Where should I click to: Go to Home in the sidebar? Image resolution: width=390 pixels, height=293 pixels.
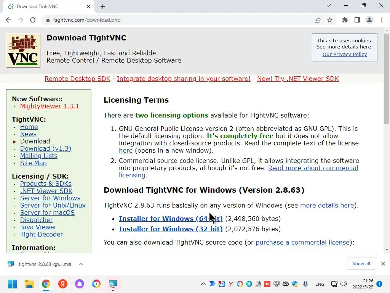29,127
